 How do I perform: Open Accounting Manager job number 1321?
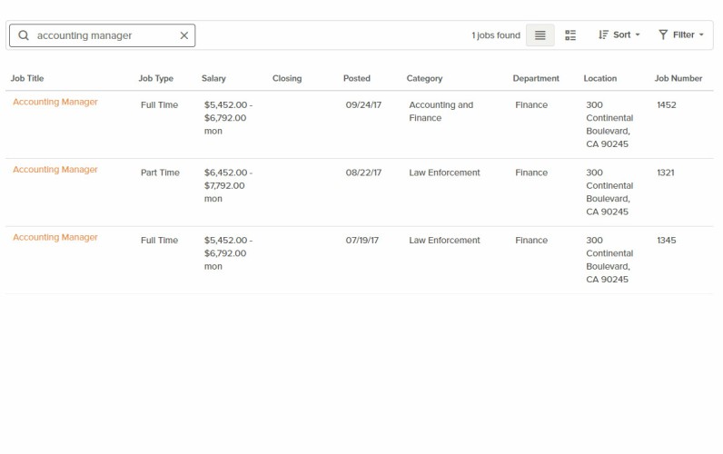[55, 170]
